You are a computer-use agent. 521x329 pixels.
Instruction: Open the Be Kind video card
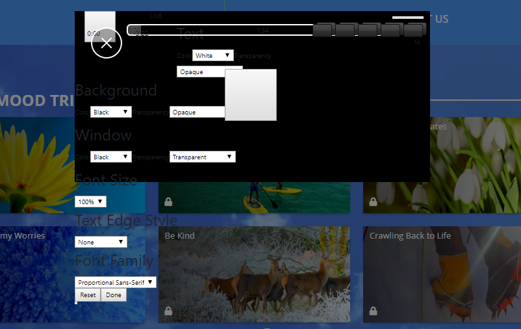click(x=254, y=274)
